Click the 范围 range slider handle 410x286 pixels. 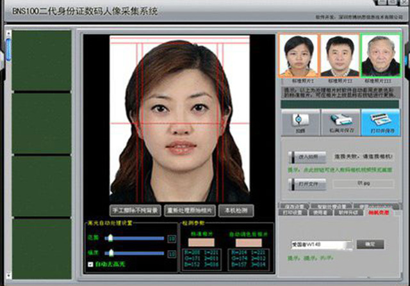click(x=110, y=238)
